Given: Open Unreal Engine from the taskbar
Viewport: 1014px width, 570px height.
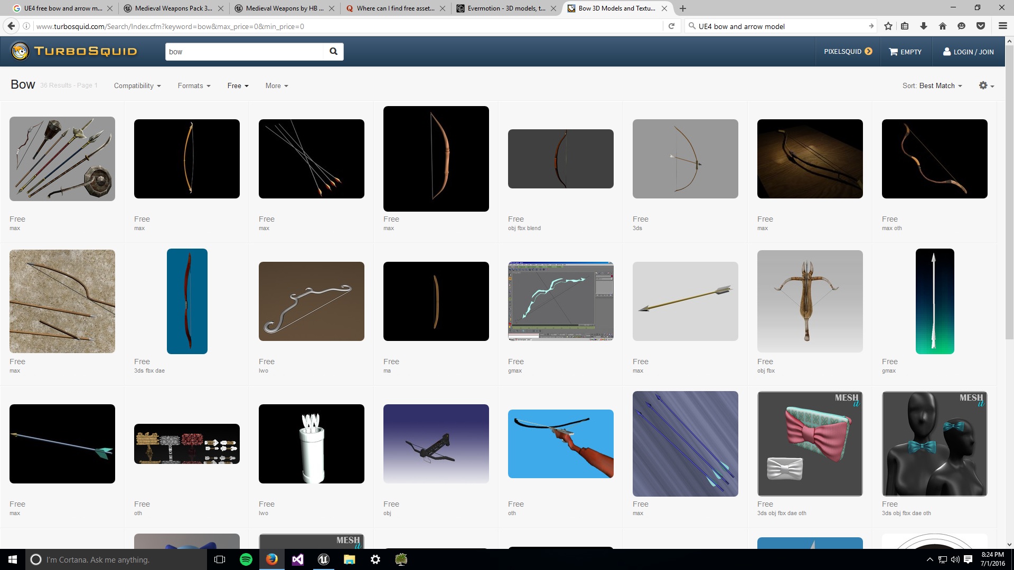Looking at the screenshot, I should point(324,559).
